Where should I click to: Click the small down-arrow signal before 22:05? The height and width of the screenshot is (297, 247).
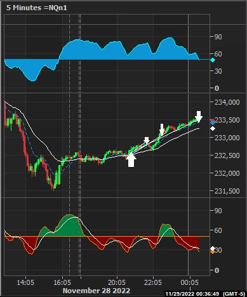point(147,141)
